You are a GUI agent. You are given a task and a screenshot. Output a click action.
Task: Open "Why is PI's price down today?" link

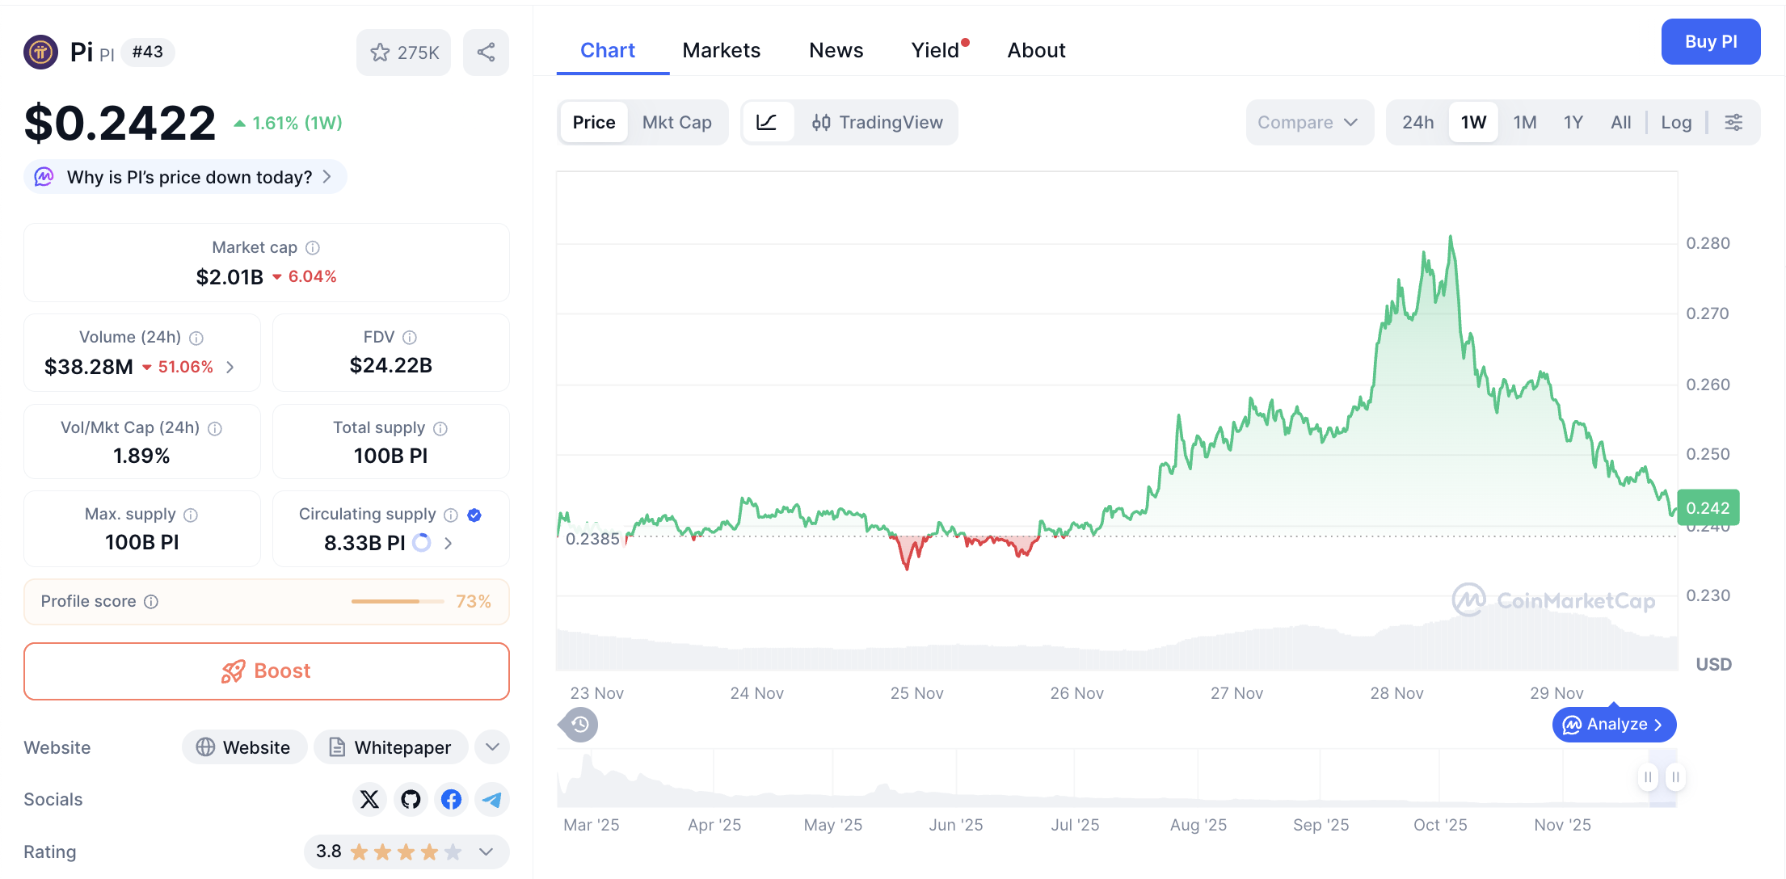[184, 176]
